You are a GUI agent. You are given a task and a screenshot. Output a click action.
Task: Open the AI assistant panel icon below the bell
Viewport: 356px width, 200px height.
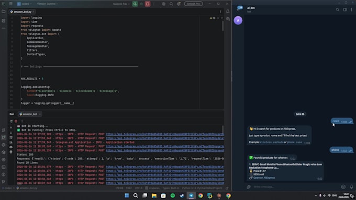(228, 19)
